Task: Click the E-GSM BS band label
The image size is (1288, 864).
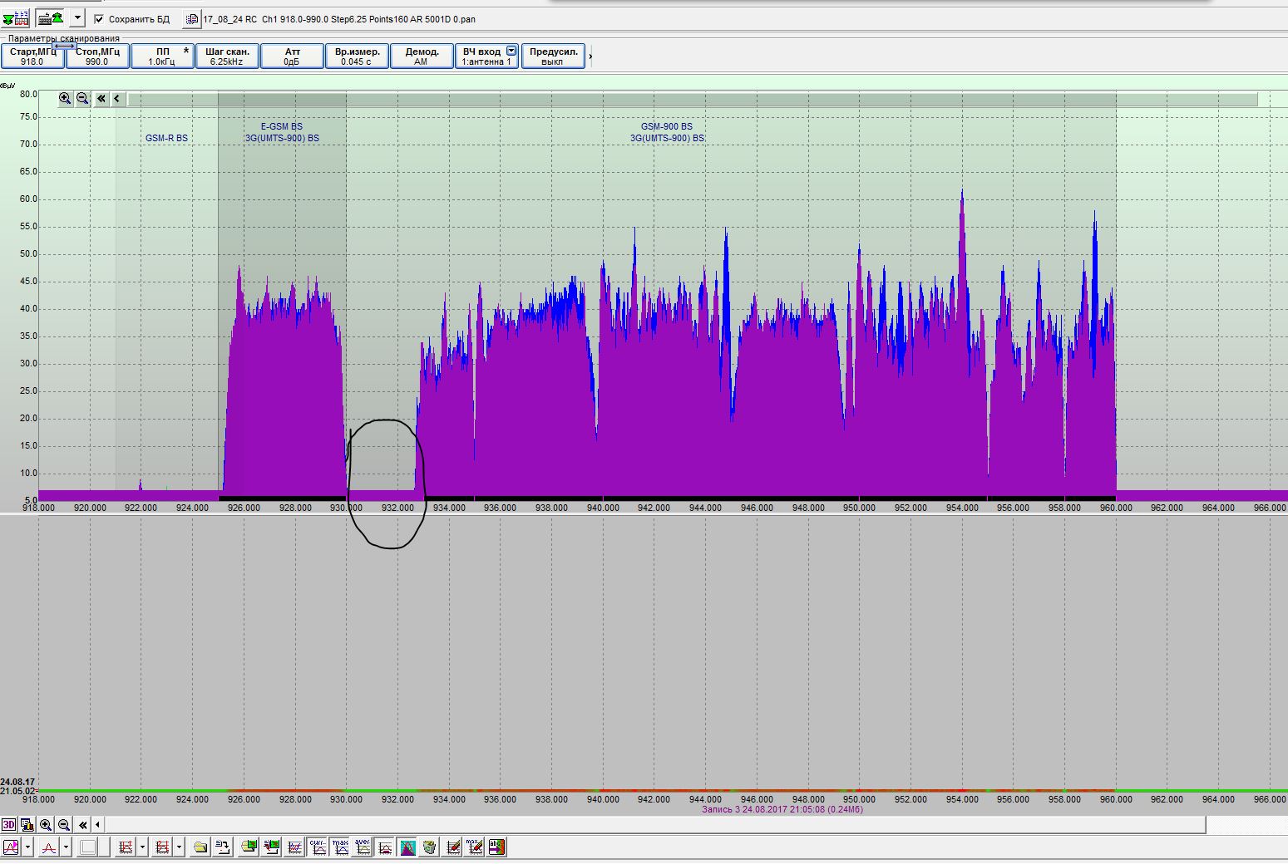Action: coord(282,127)
